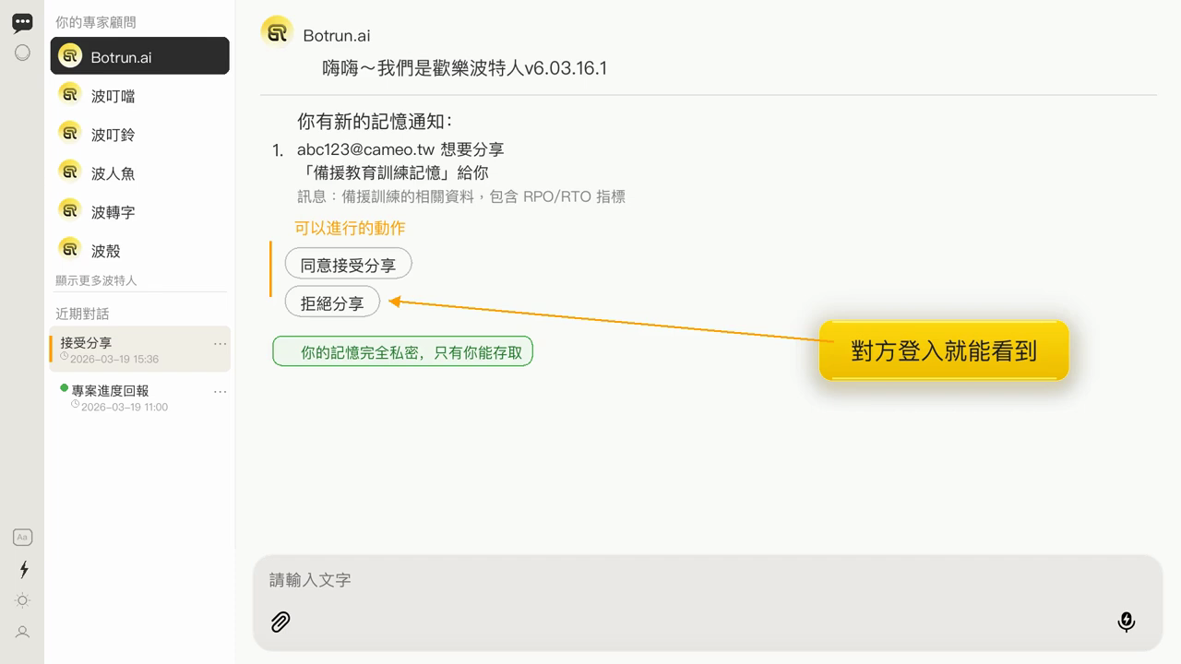The width and height of the screenshot is (1181, 664).
Task: Click the green status dot beside 專案進度回報
Action: 64,388
